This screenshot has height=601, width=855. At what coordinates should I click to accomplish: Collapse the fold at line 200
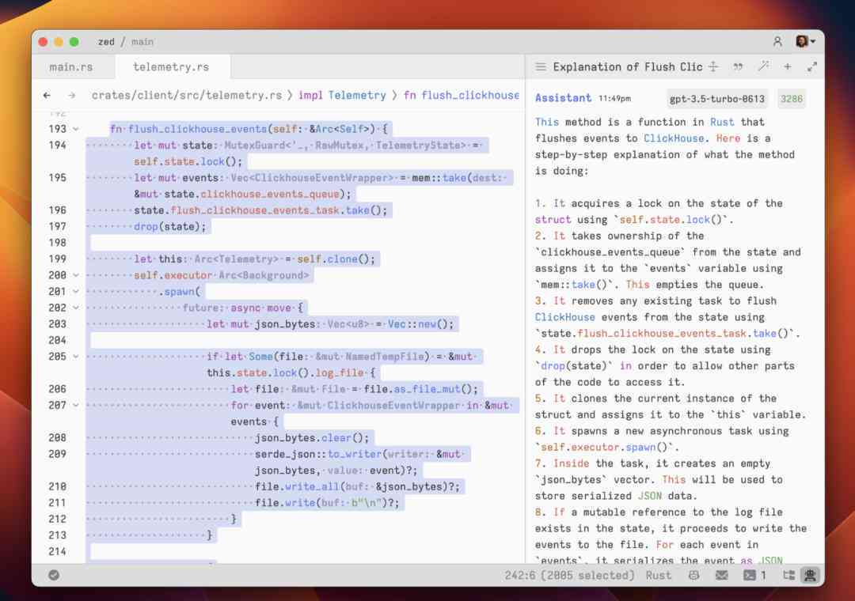pyautogui.click(x=76, y=275)
